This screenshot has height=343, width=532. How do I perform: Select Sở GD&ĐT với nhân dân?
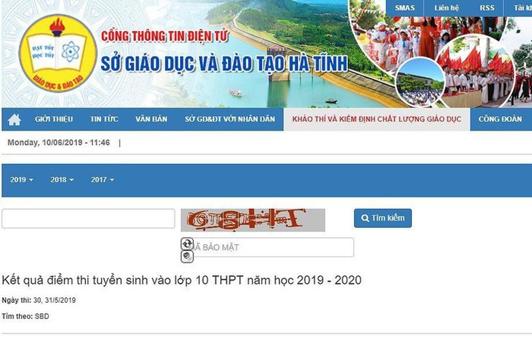point(230,119)
